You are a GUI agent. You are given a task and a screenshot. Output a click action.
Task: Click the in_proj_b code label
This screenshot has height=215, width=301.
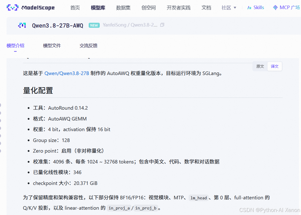point(146,208)
